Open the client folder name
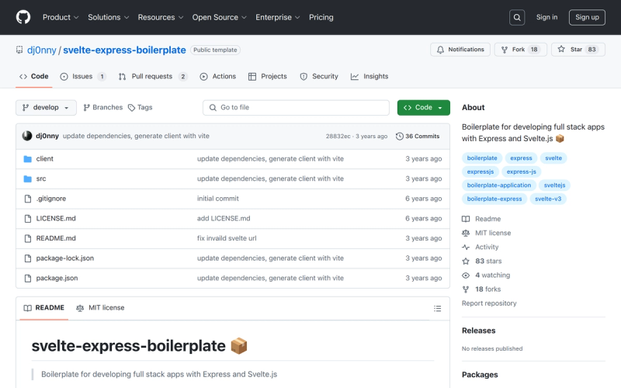This screenshot has height=388, width=621. coord(45,159)
